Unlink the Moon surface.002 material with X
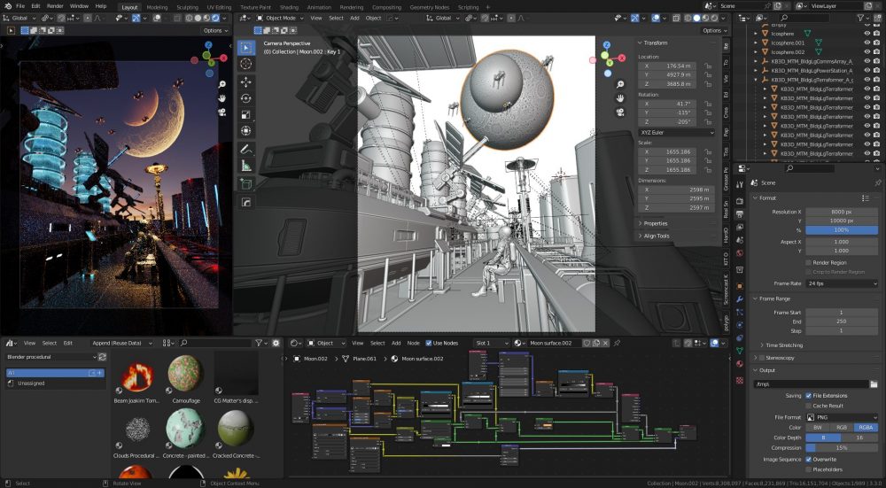 605,343
